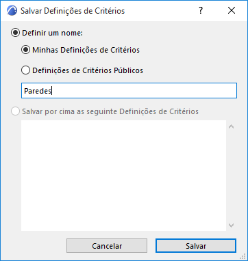Confirm with the Salvar button

click(196, 246)
